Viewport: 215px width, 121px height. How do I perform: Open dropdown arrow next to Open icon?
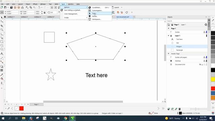pyautogui.click(x=8, y=7)
